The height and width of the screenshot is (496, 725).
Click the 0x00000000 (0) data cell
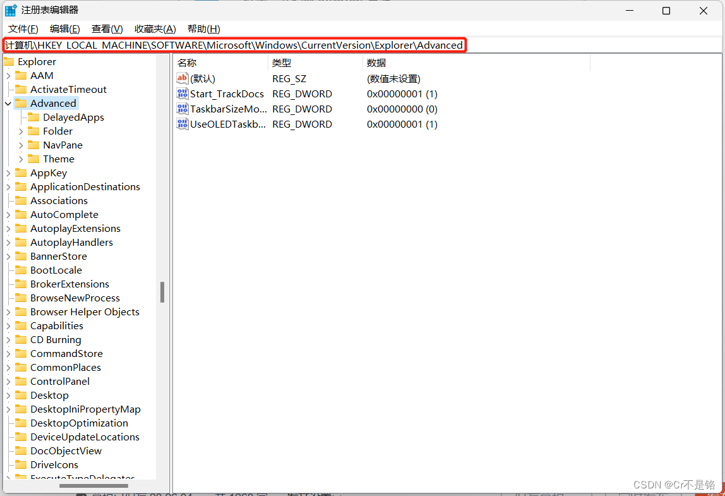[402, 109]
